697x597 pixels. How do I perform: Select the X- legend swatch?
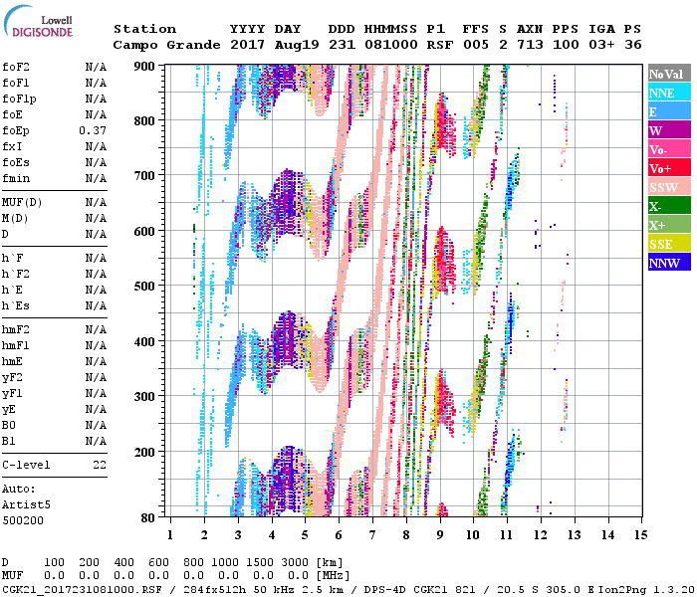tap(669, 206)
